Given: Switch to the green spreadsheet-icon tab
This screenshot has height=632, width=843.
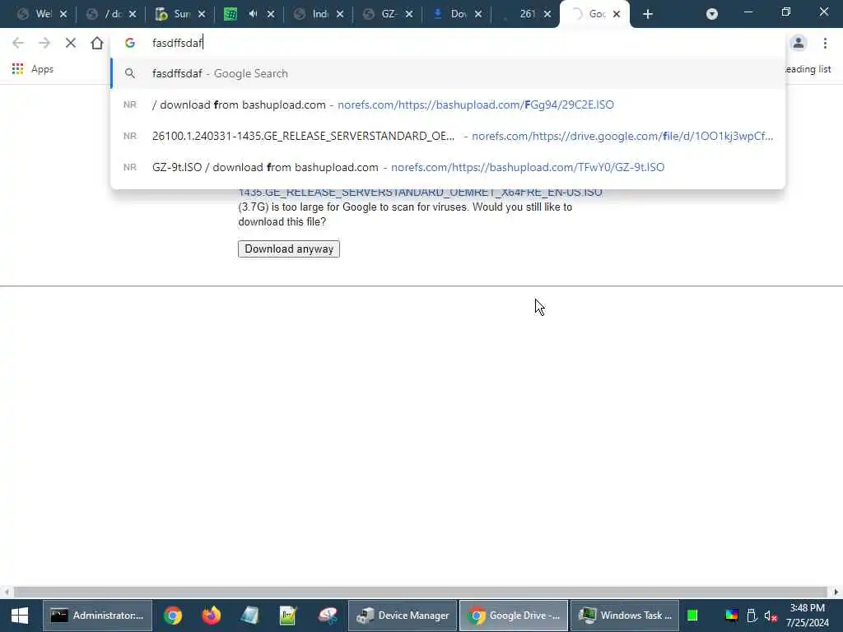Looking at the screenshot, I should pos(231,15).
